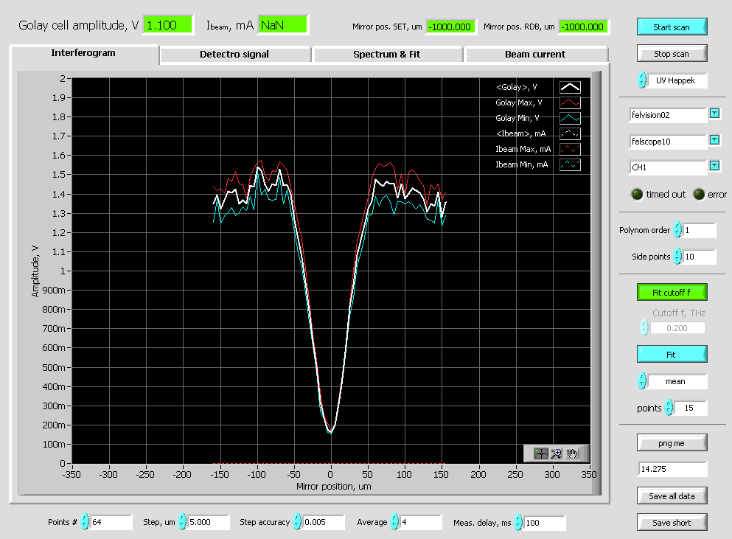Click the <Golay>, V legend label

pyautogui.click(x=516, y=87)
